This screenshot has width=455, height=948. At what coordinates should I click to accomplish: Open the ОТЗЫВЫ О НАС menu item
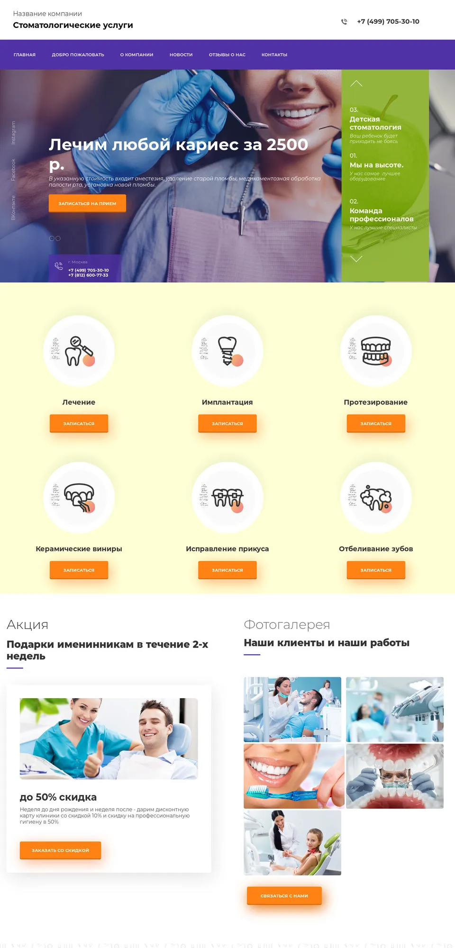tap(227, 55)
